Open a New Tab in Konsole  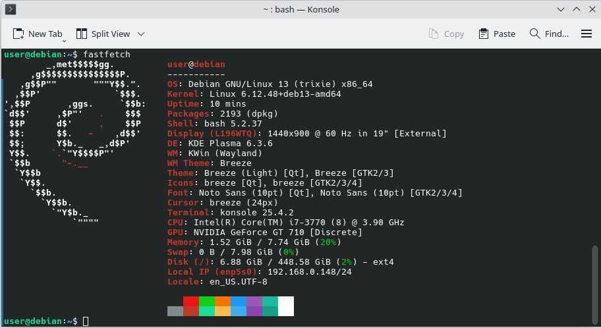coord(37,34)
